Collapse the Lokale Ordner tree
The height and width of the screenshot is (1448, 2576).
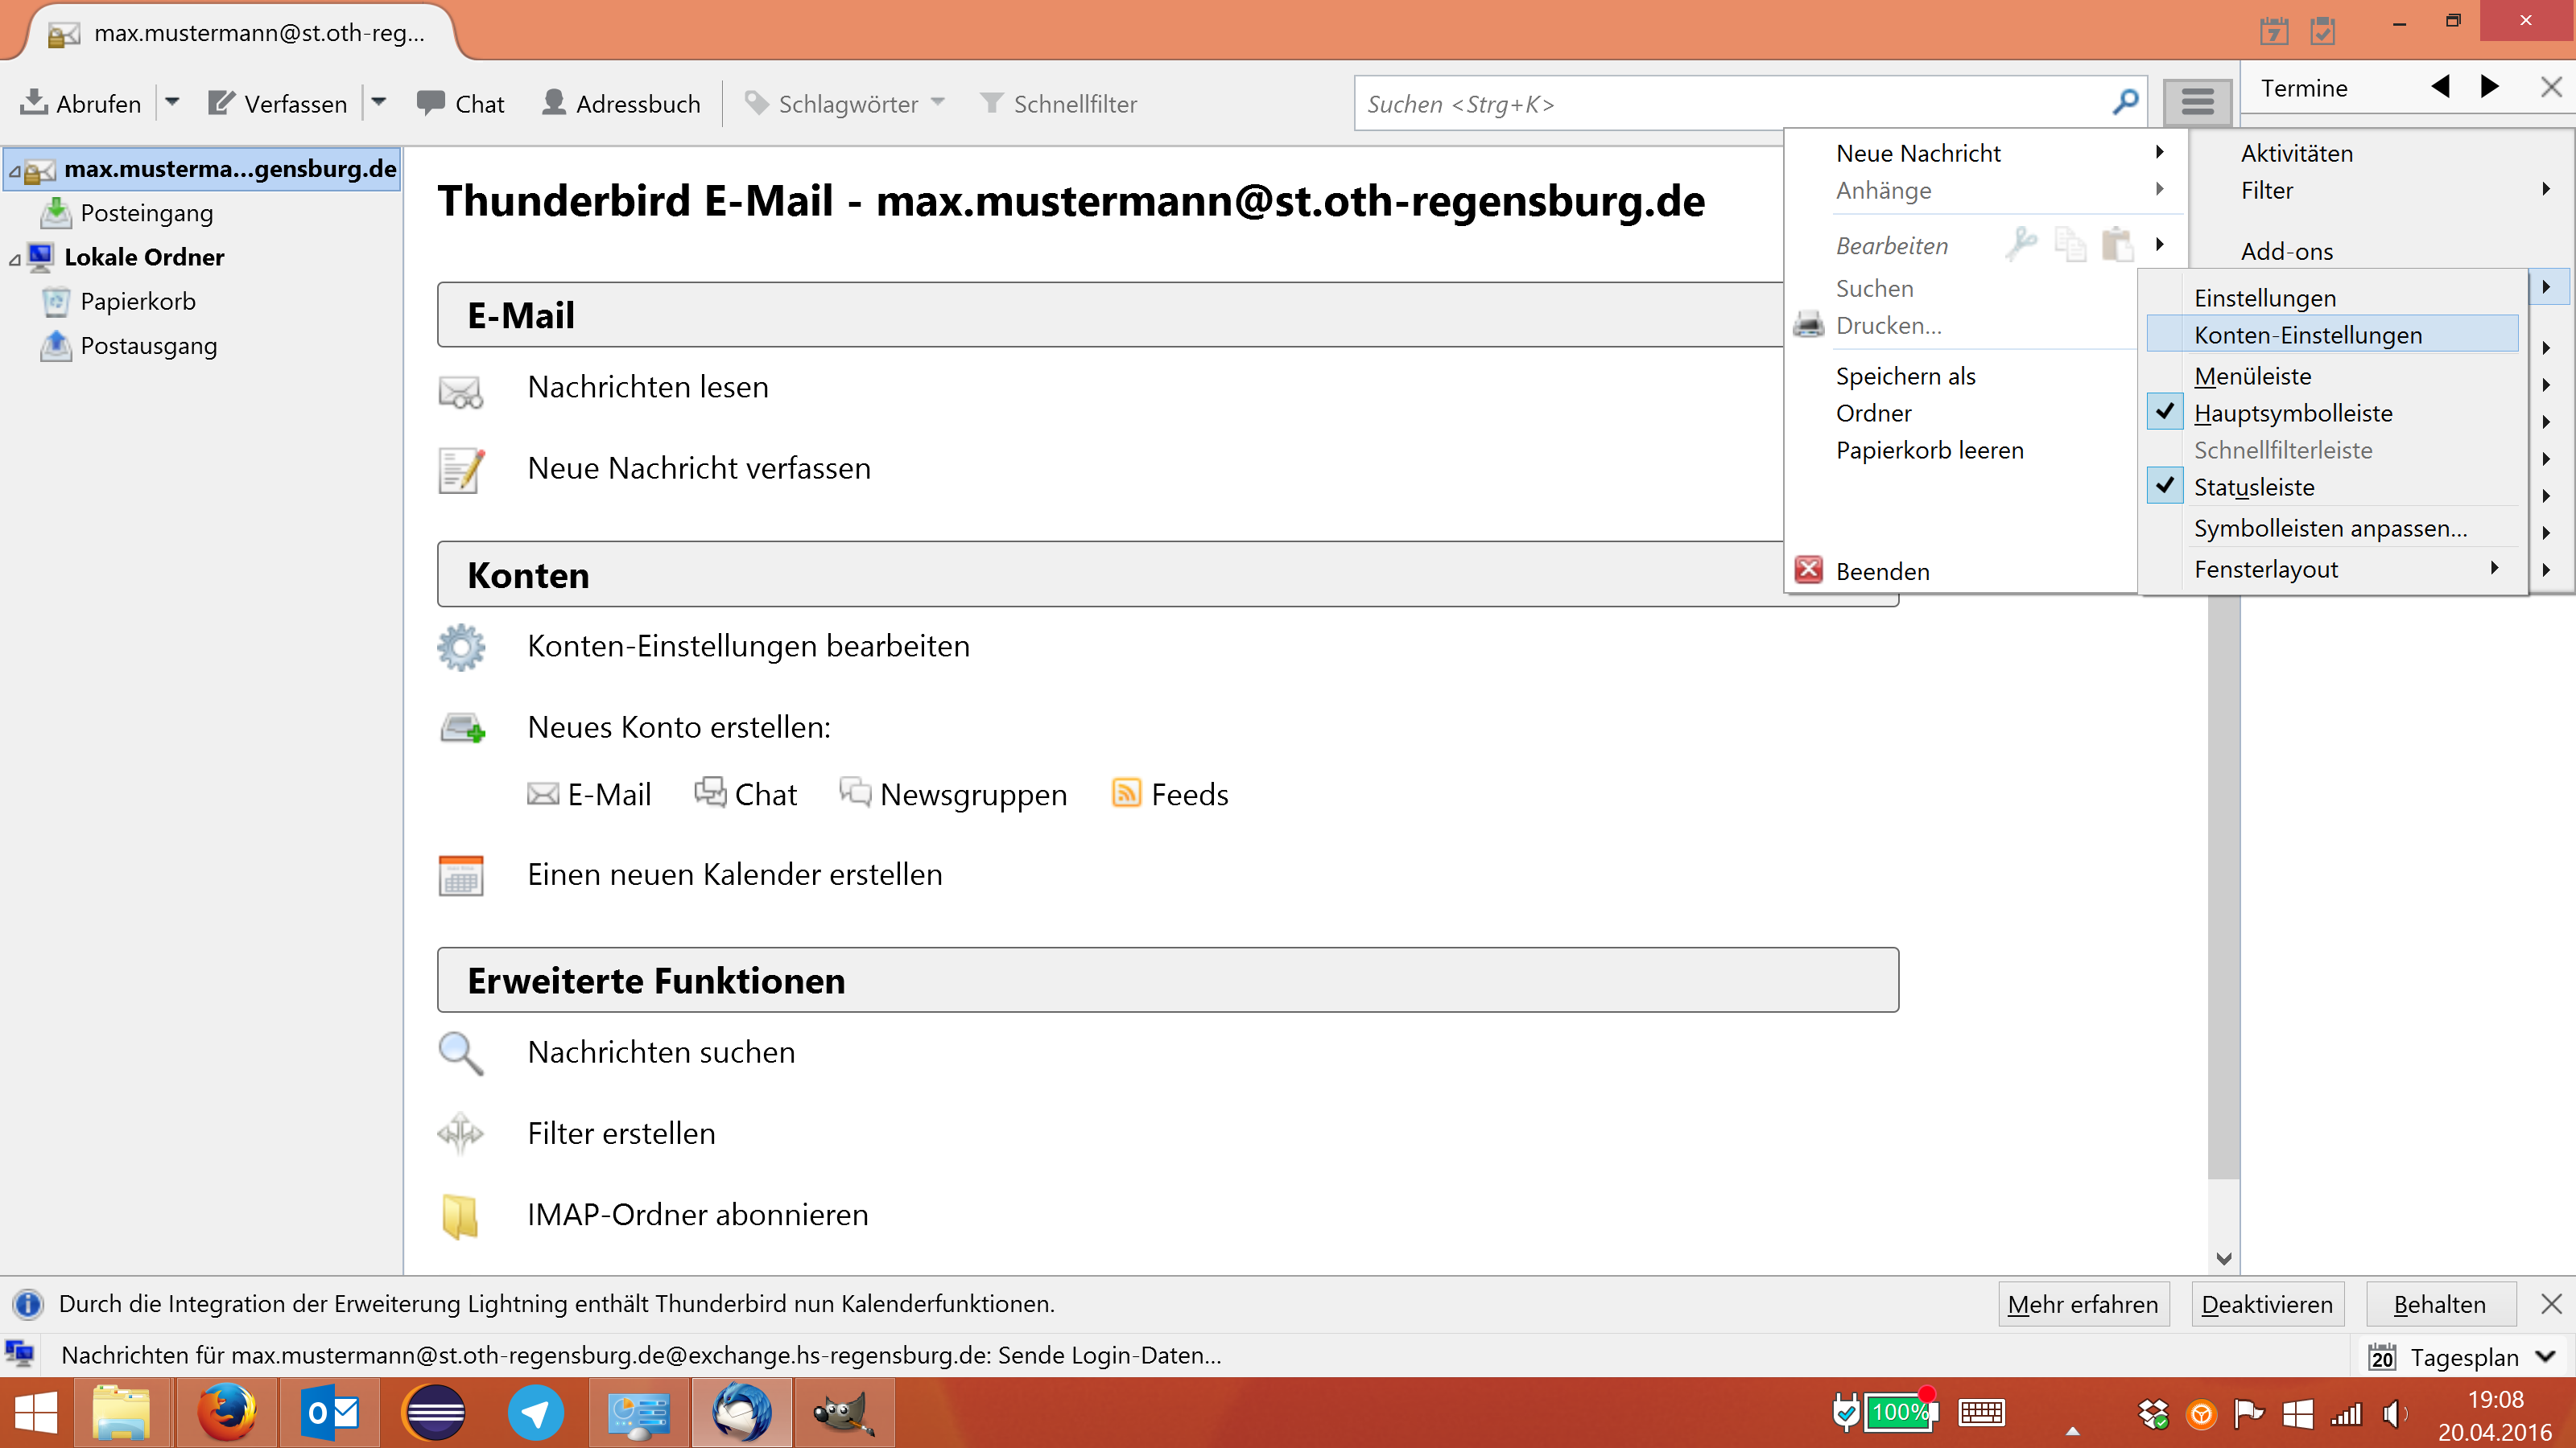15,259
